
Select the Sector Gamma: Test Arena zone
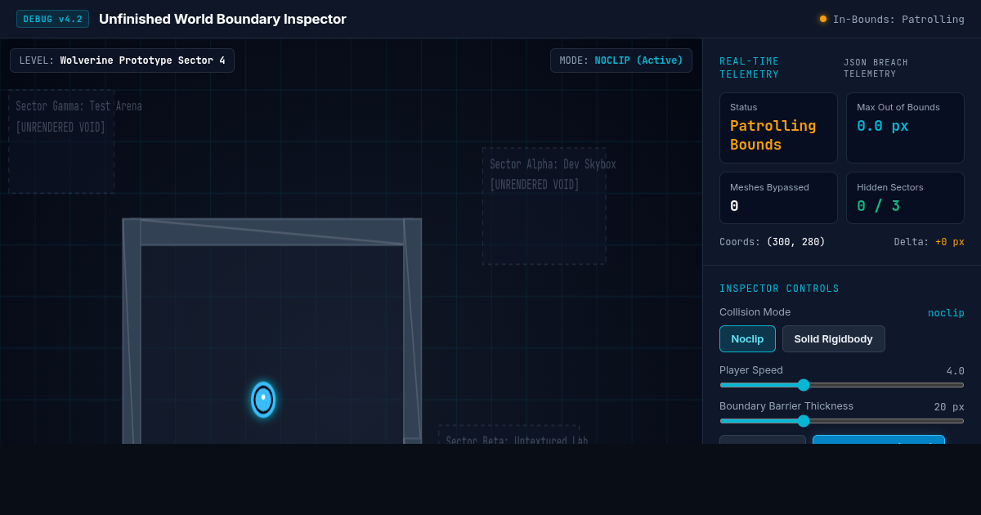(x=61, y=141)
